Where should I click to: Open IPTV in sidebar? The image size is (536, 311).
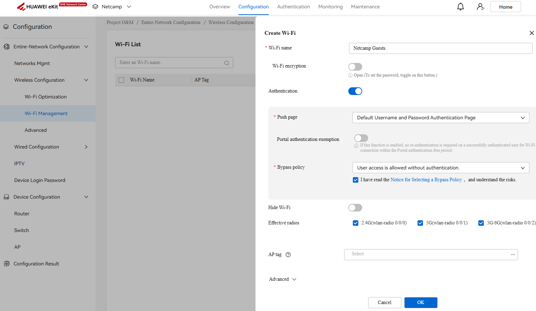tap(19, 164)
